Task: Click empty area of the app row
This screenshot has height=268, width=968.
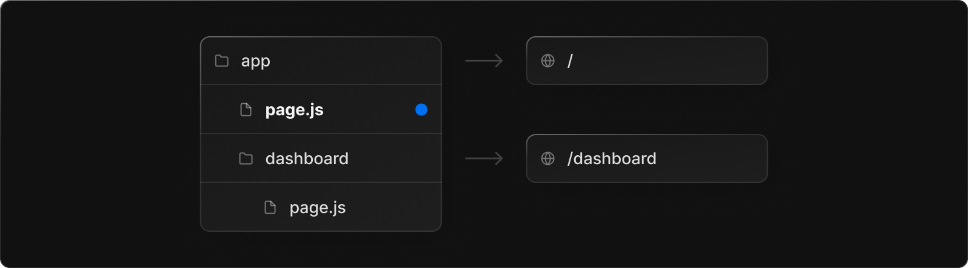Action: pyautogui.click(x=356, y=61)
